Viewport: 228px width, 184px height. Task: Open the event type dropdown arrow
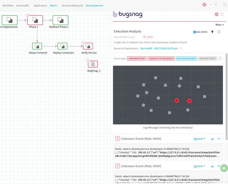point(220,58)
